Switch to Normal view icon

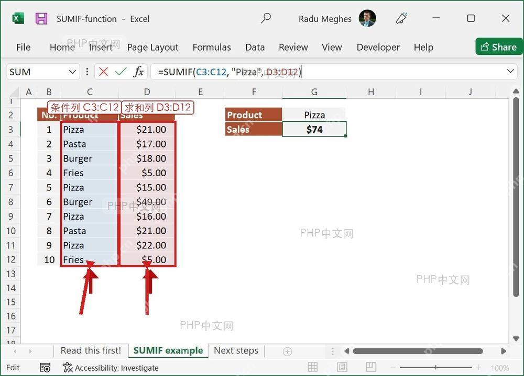313,367
